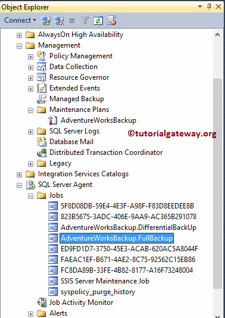Close the Object Explorer panel
Image resolution: width=225 pixels, height=318 pixels.
[218, 7]
